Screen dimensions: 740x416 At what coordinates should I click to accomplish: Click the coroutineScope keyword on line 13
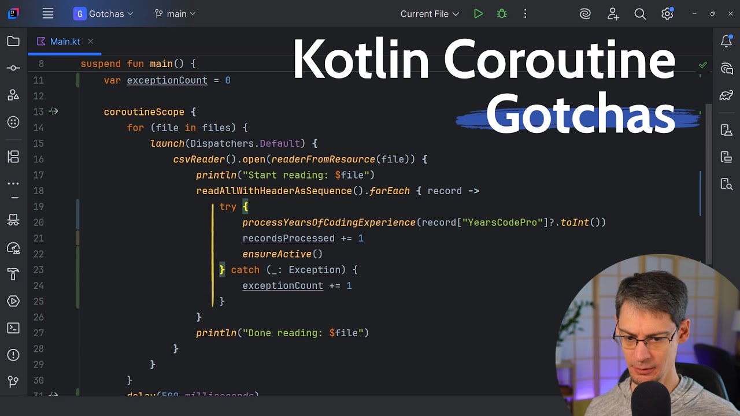coord(144,112)
